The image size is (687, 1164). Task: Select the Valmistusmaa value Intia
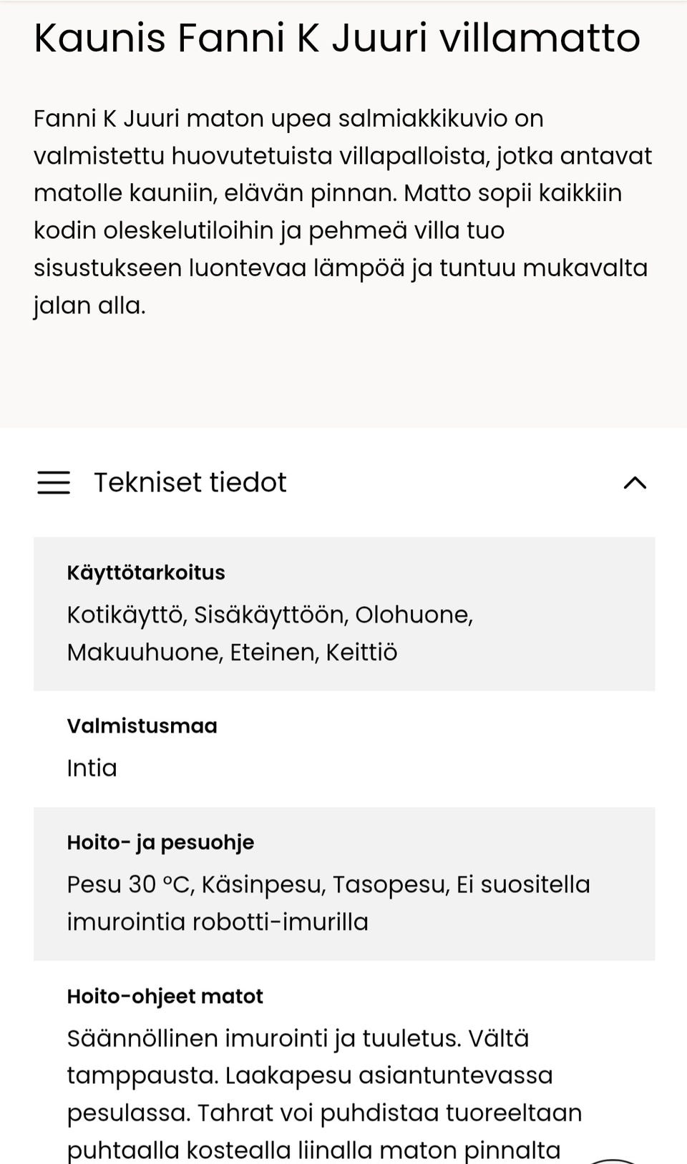point(92,768)
